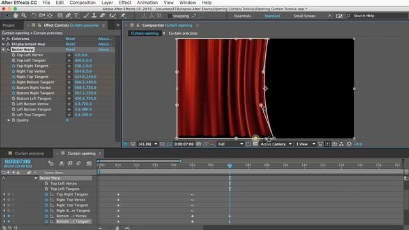The height and width of the screenshot is (230, 409).
Task: Toggle stopwatch for Right Top Vertex in Effect Controls
Action: [13, 71]
